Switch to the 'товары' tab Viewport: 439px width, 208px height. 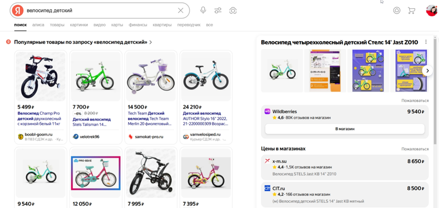coord(57,25)
